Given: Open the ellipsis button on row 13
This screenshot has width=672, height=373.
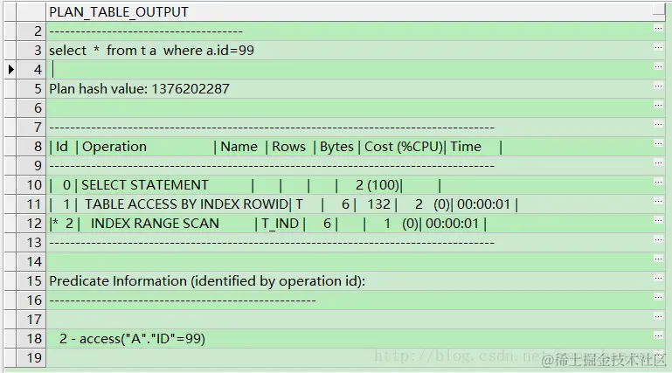Looking at the screenshot, I should coord(659,240).
